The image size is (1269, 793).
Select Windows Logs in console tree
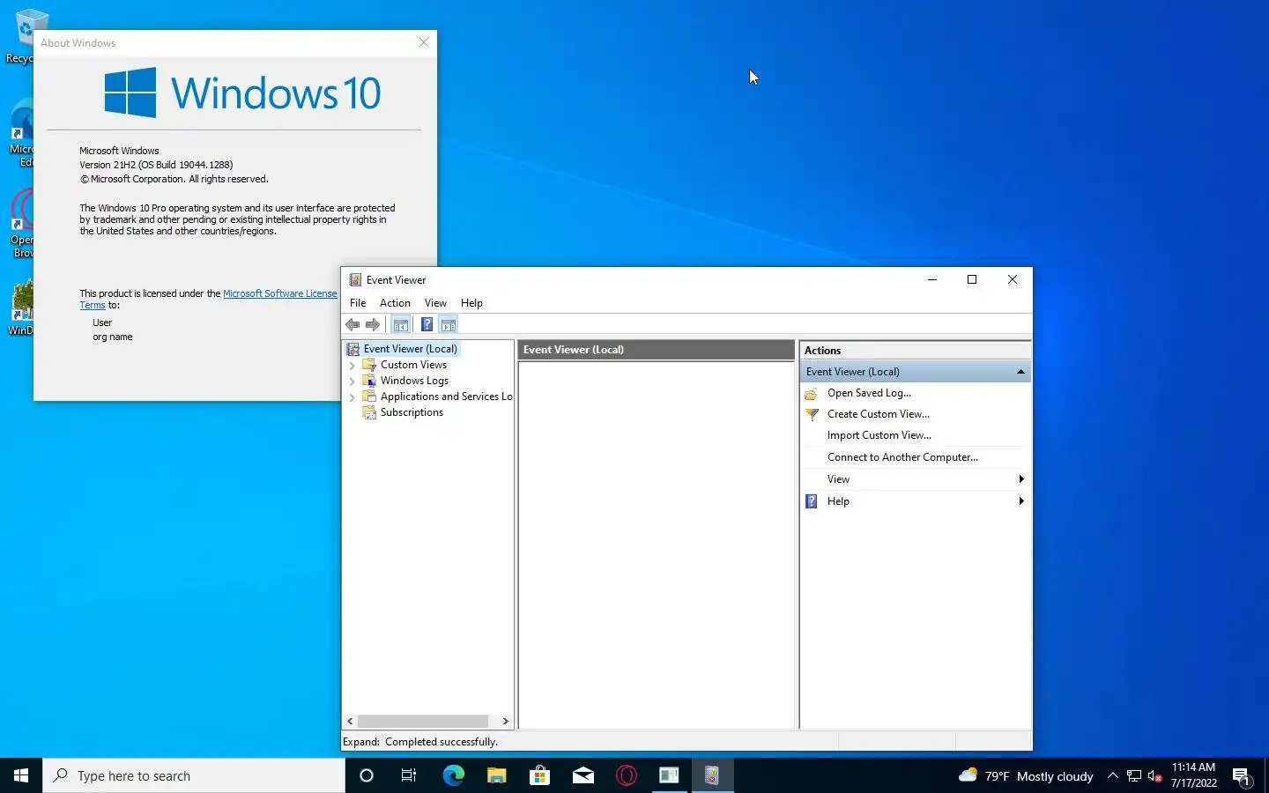click(x=414, y=381)
